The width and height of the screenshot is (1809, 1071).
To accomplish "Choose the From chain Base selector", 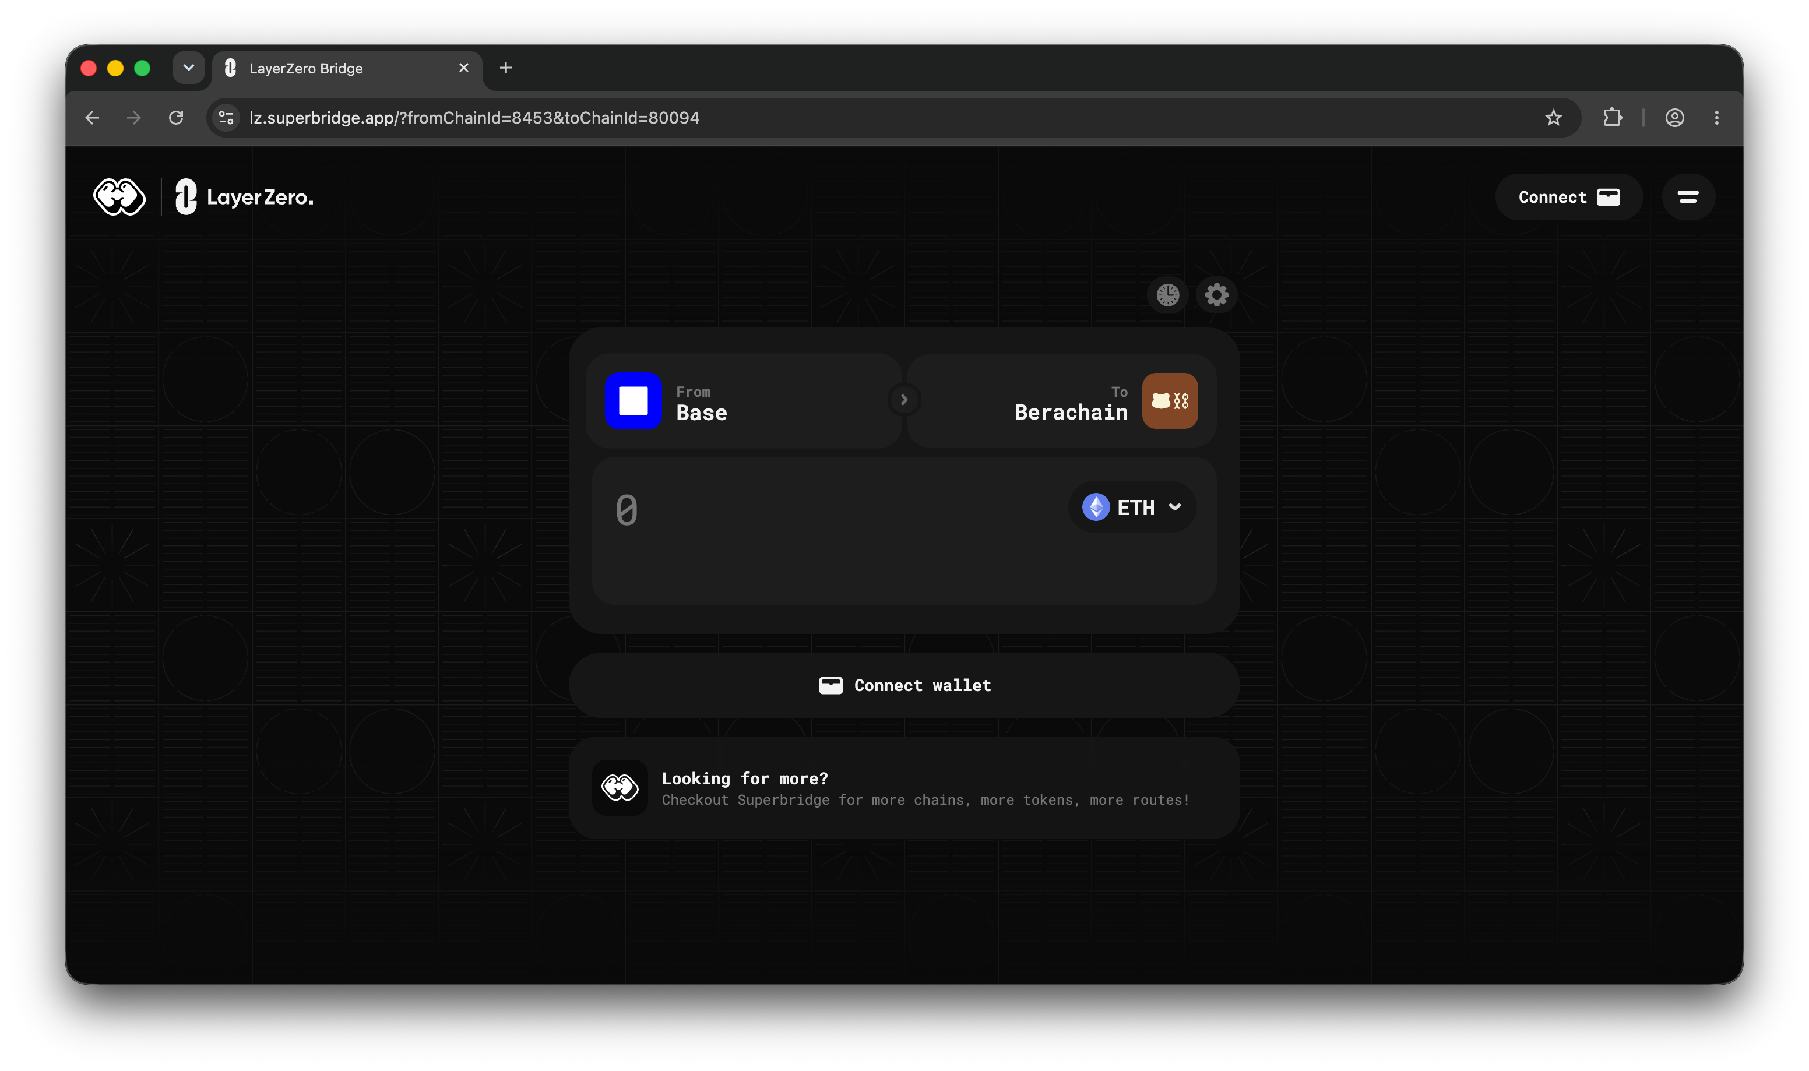I will (743, 400).
